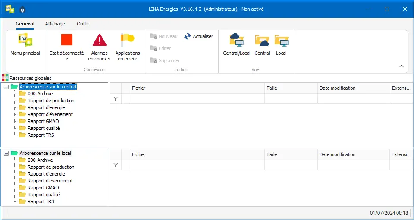The height and width of the screenshot is (220, 414).
Task: Select local Rapport GMAO folder
Action: (43, 188)
